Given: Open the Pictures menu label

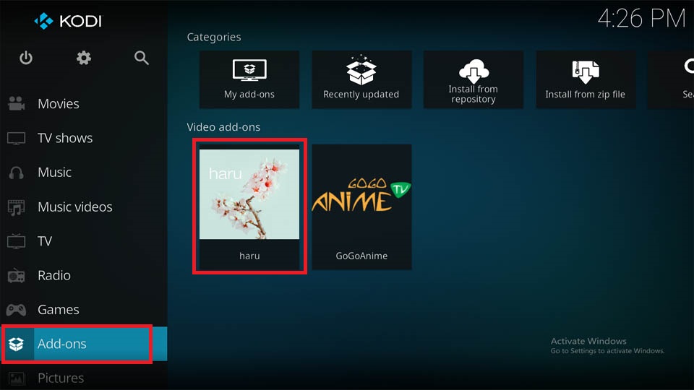Looking at the screenshot, I should point(61,378).
